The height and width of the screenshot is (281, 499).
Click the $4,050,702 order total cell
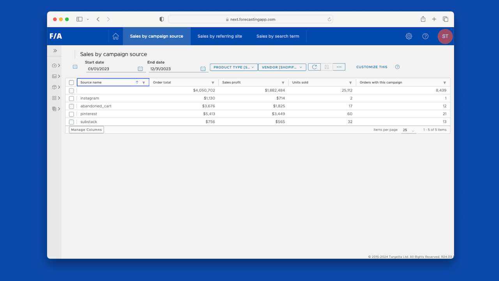204,91
